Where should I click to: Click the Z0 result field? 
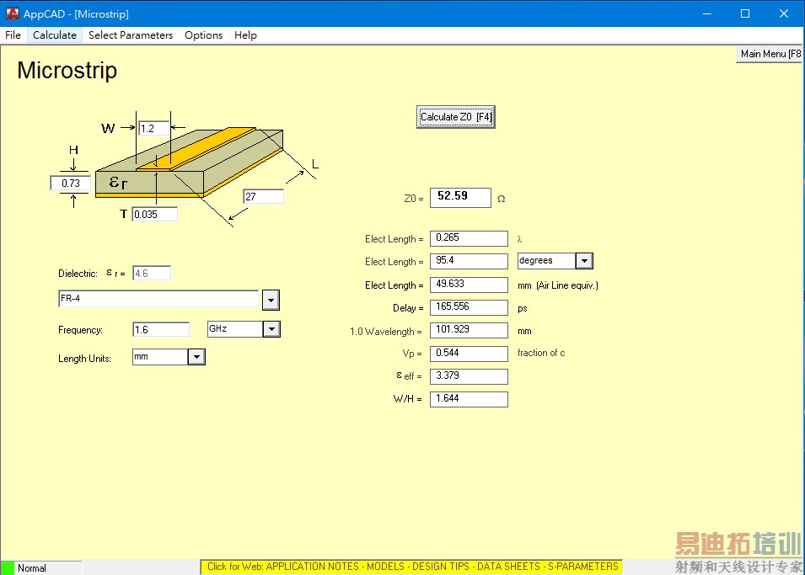tap(460, 198)
